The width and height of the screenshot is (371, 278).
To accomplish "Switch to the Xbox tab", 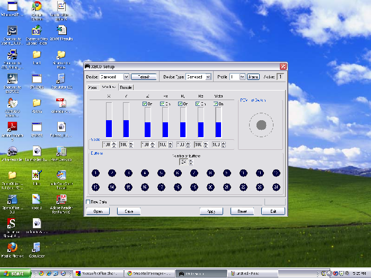I will 92,87.
